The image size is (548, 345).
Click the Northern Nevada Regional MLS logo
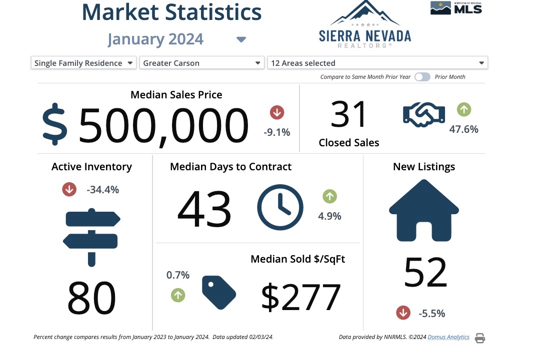455,8
